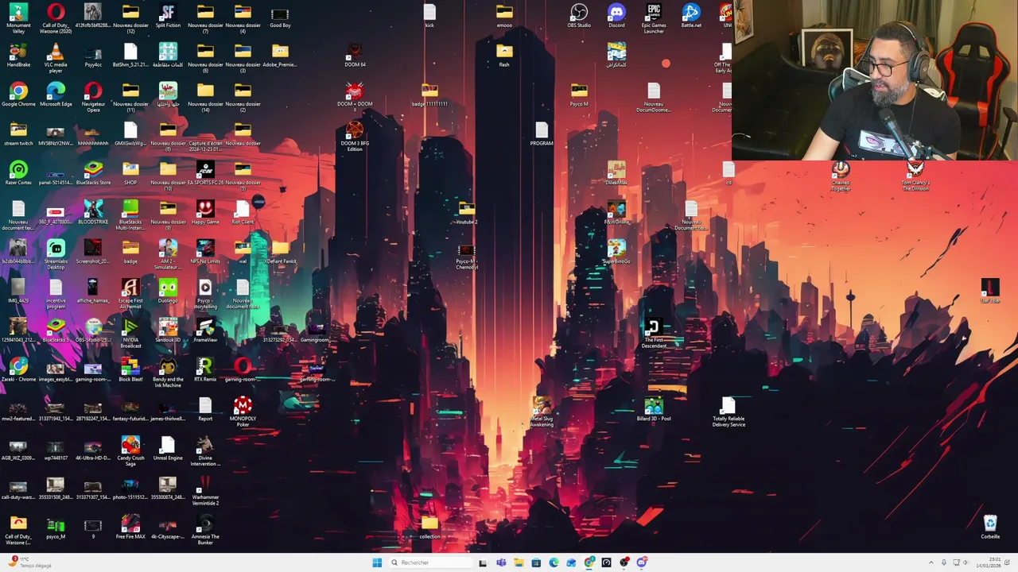Open Block Blast! game icon
The width and height of the screenshot is (1018, 572).
click(x=130, y=369)
